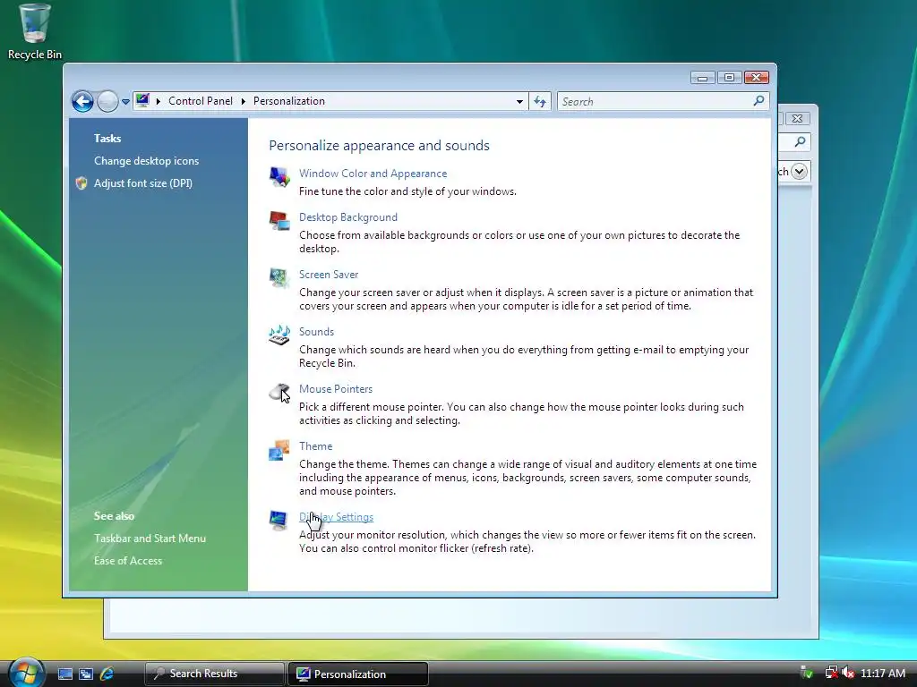Click the Theme icon
This screenshot has height=687, width=917.
point(279,450)
